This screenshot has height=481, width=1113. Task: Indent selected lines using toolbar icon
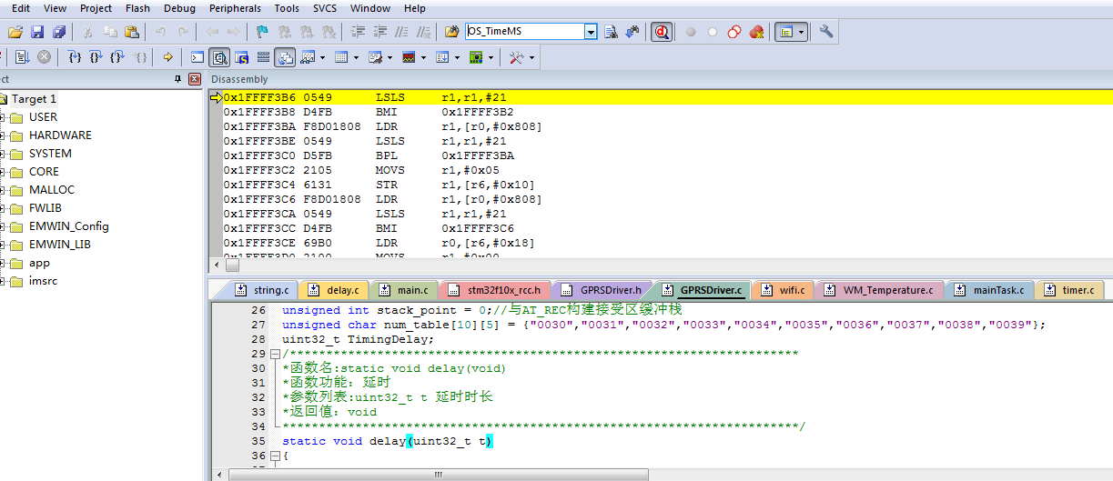358,32
